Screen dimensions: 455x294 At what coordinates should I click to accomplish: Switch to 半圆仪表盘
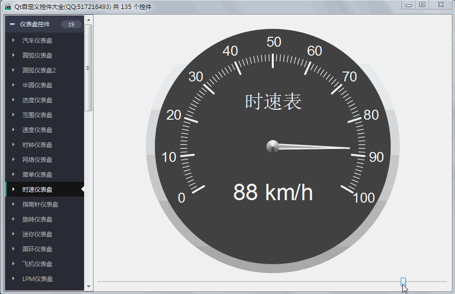pos(37,85)
